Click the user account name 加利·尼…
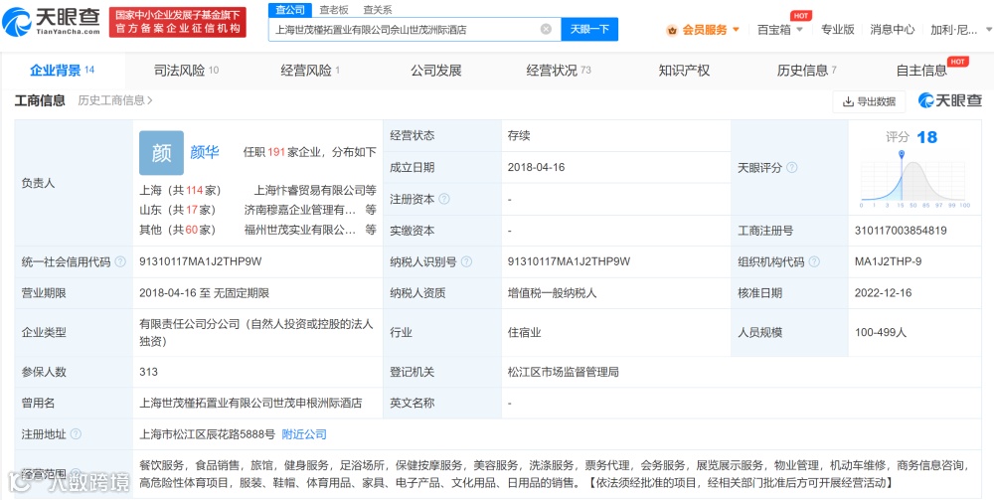This screenshot has height=500, width=994. point(954,29)
